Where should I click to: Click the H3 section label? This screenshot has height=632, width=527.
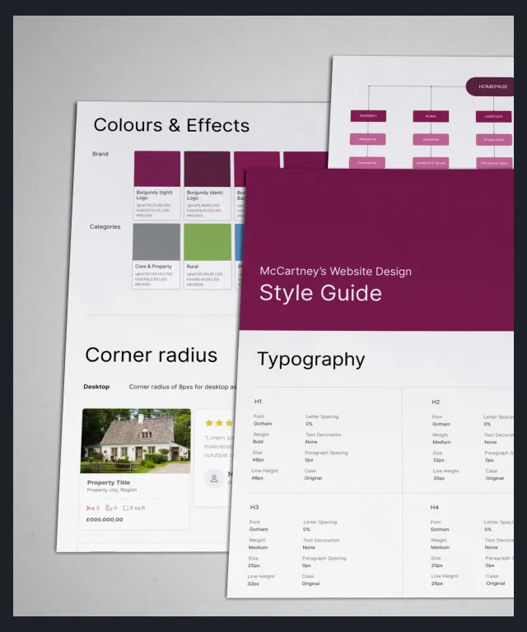point(254,507)
